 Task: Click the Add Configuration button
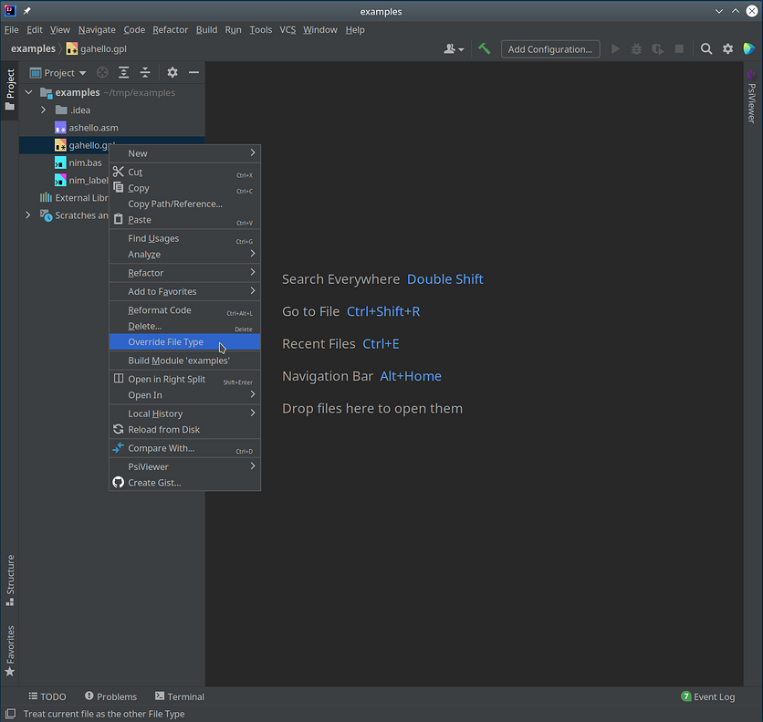(549, 49)
